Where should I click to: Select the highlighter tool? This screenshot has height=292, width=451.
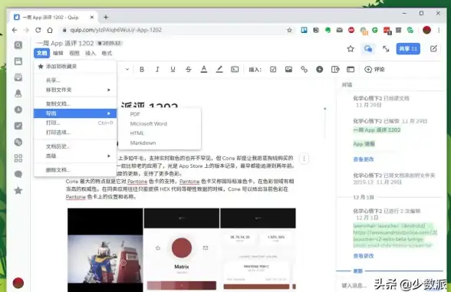point(219,69)
